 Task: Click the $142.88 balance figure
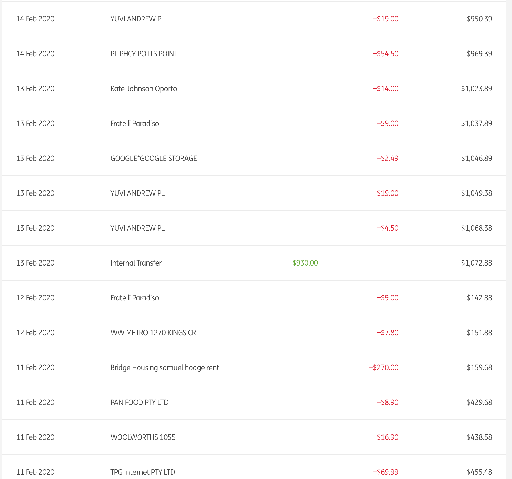[x=479, y=298]
